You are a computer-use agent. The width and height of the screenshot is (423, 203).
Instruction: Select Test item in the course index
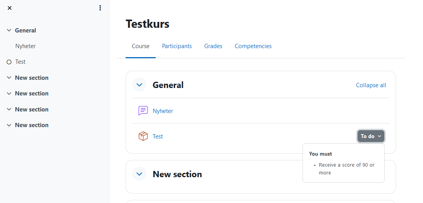coord(20,62)
